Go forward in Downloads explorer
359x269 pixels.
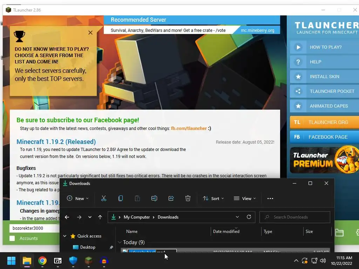tap(79, 217)
